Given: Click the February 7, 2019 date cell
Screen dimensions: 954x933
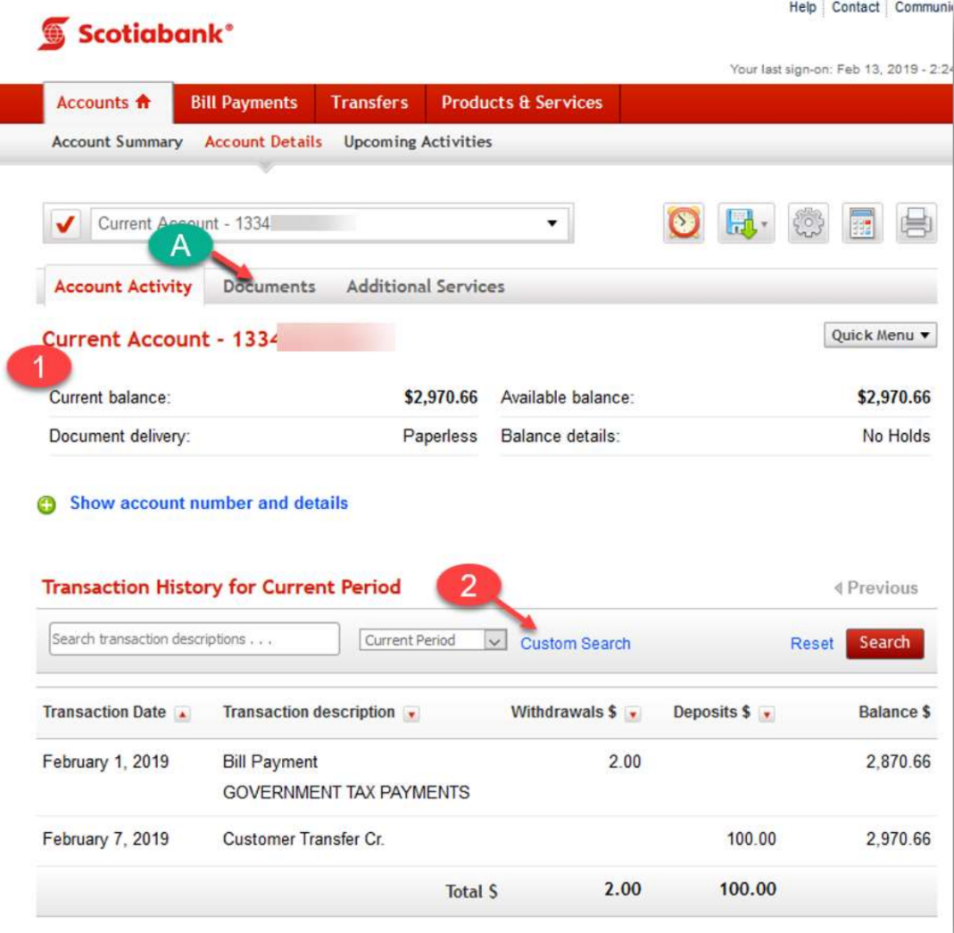Looking at the screenshot, I should [x=105, y=839].
